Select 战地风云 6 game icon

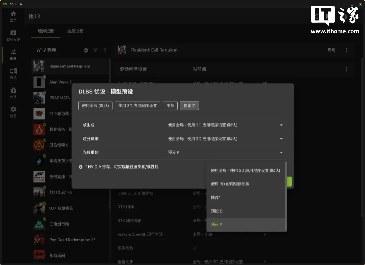tap(39, 192)
